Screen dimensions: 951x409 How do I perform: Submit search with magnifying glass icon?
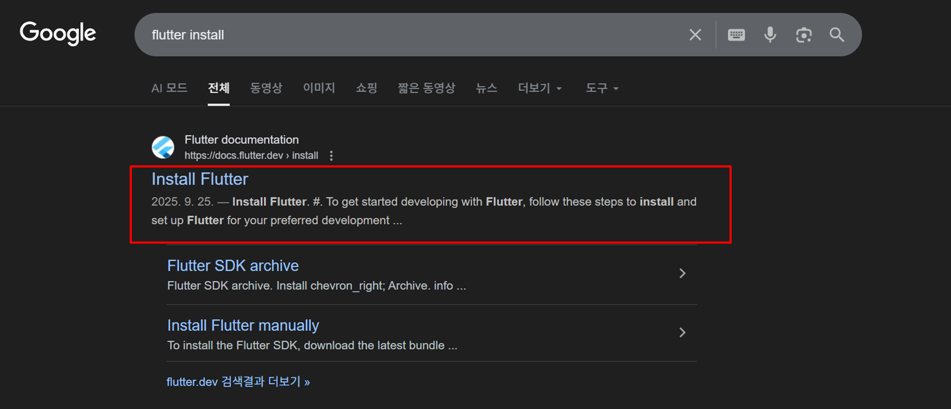coord(837,35)
